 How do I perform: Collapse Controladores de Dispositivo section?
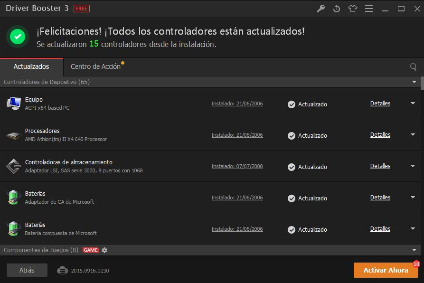pos(413,82)
